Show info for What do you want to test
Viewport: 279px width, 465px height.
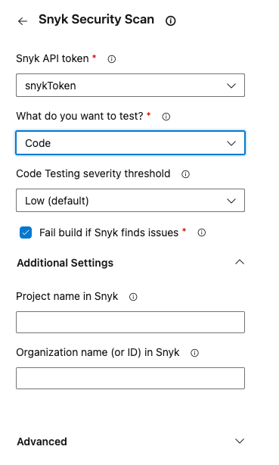click(166, 117)
